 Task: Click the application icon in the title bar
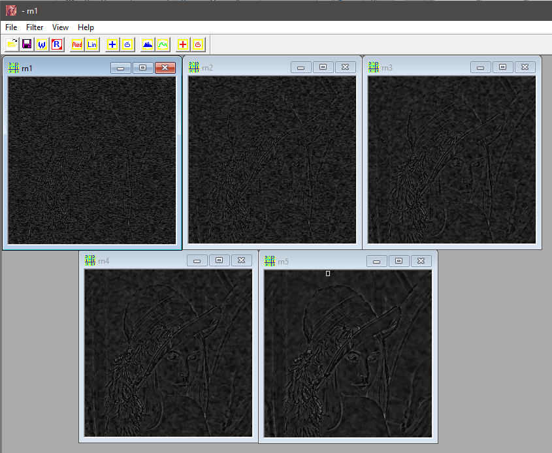(11, 10)
